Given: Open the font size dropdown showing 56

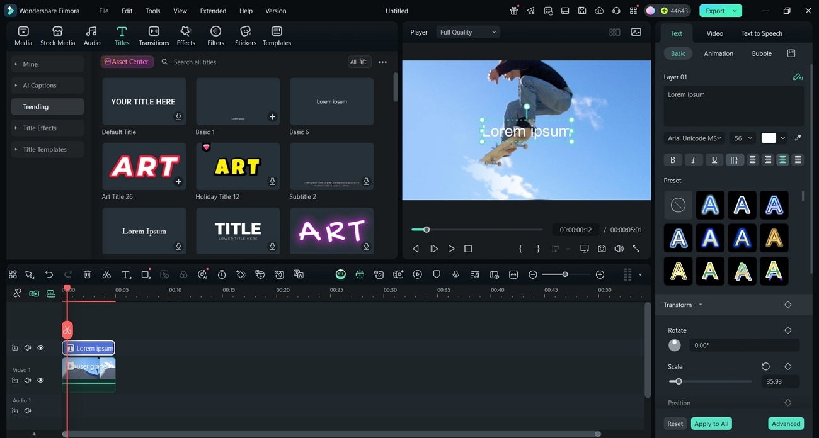Looking at the screenshot, I should pyautogui.click(x=743, y=138).
